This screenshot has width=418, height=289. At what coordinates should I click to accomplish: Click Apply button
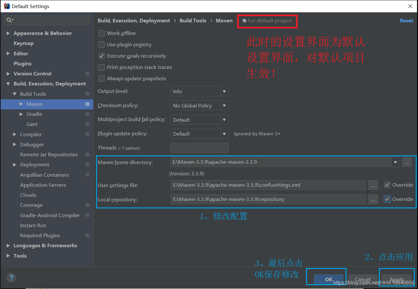pos(397,279)
